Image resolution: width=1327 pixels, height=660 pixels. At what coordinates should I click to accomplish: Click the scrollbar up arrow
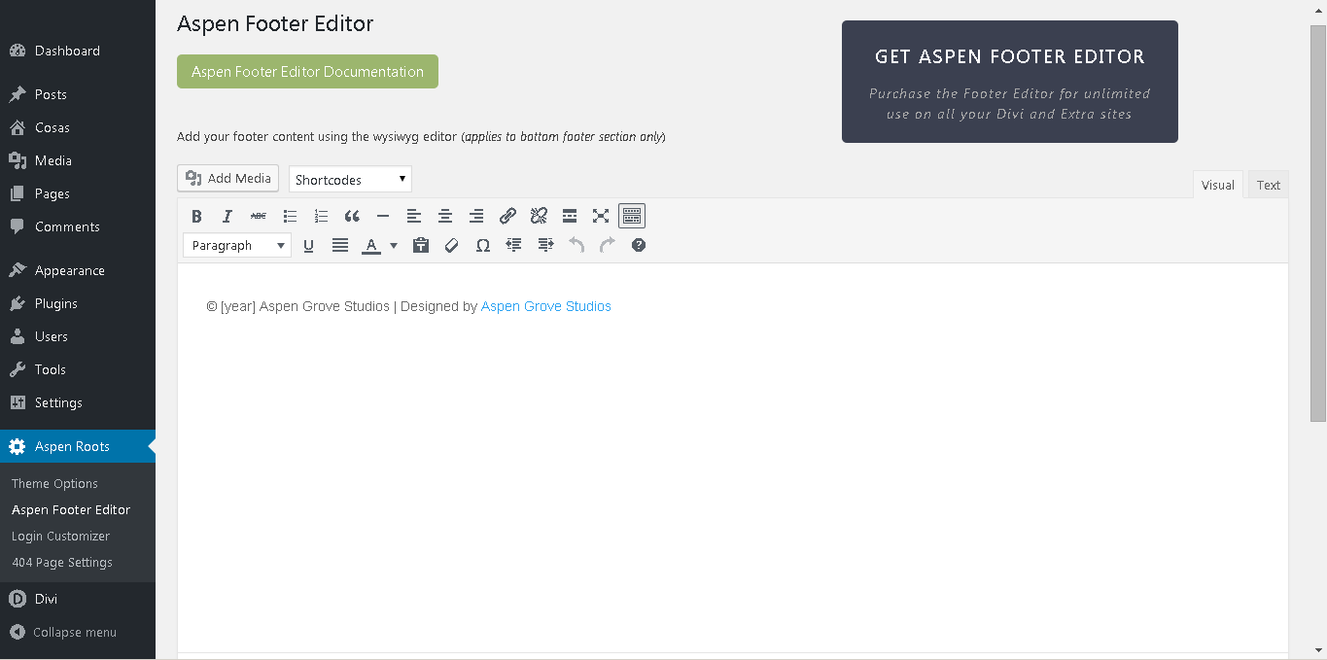(1318, 9)
